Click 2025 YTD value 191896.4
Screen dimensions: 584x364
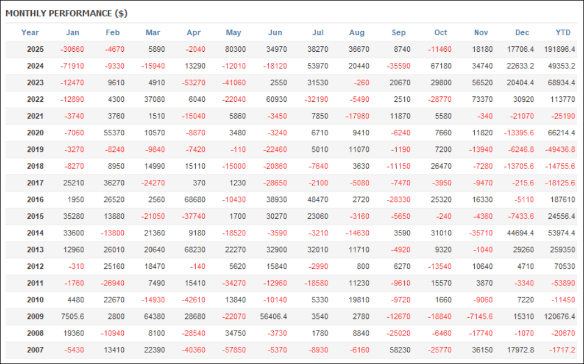(x=559, y=49)
